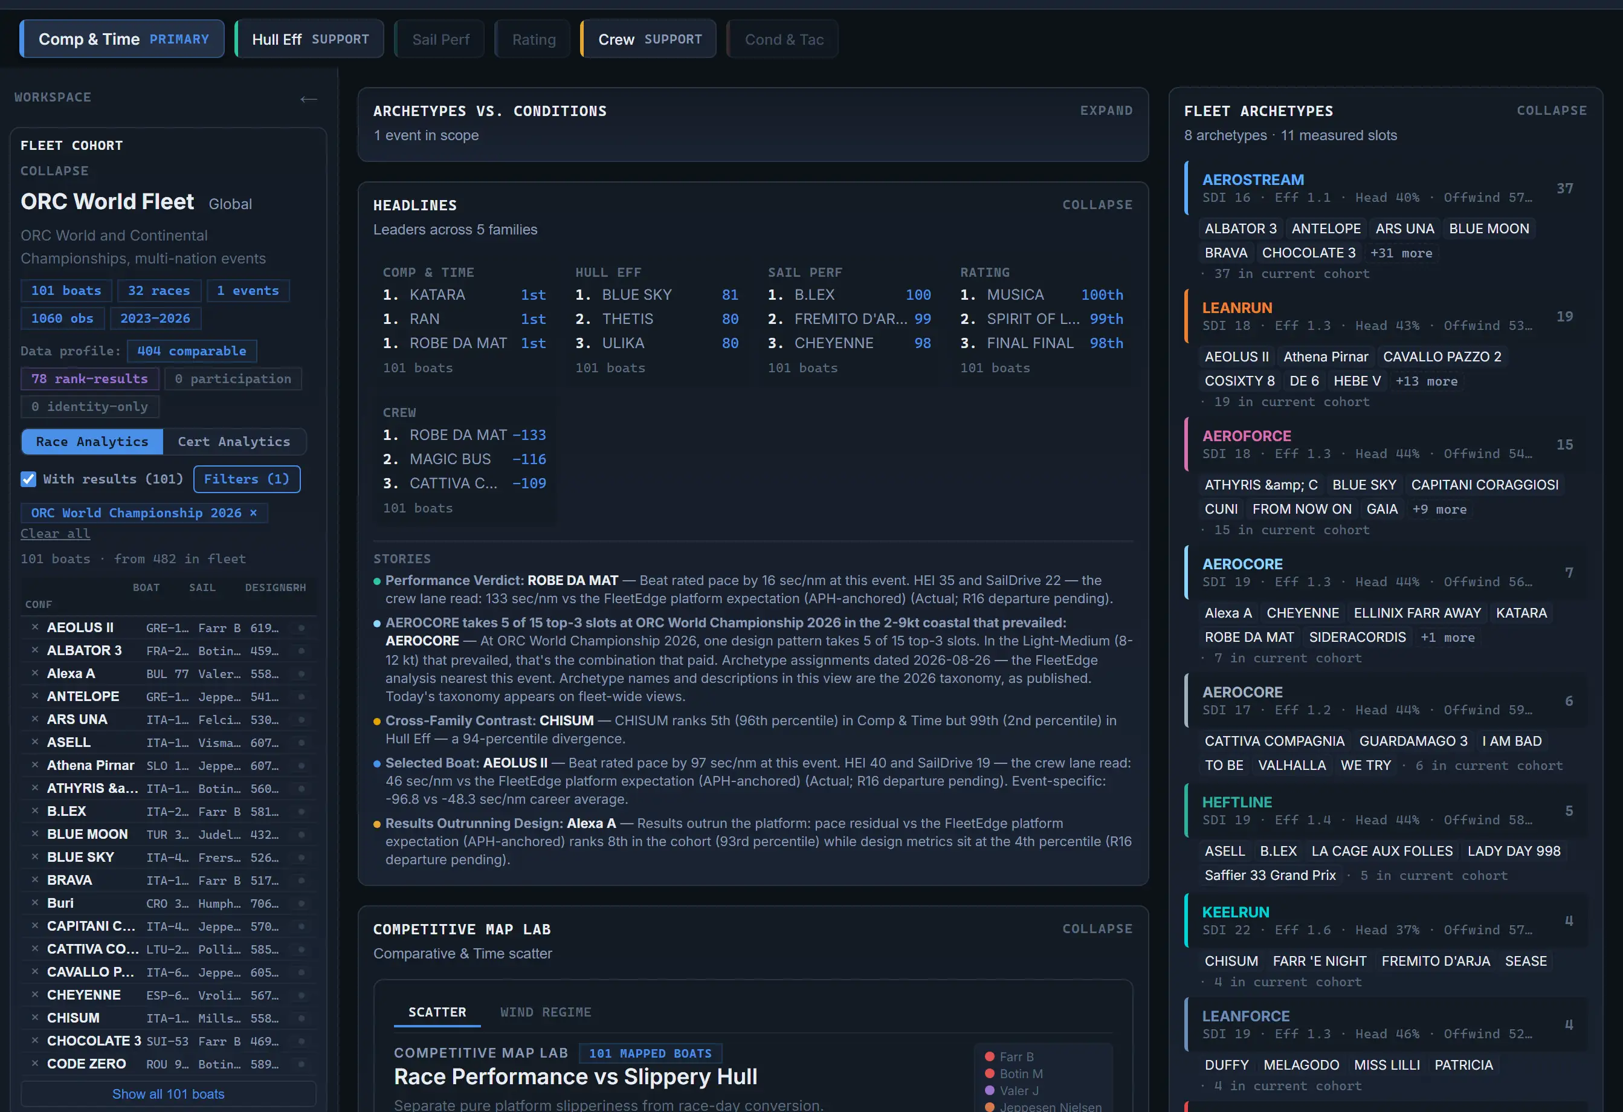Click the status dot on the Buri row
This screenshot has width=1623, height=1112.
pos(302,903)
